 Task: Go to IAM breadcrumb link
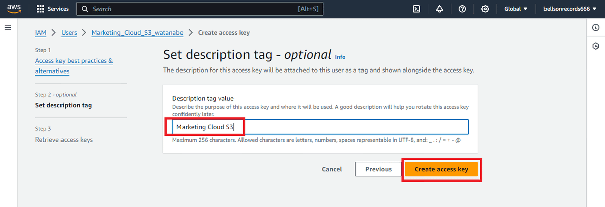click(x=41, y=32)
